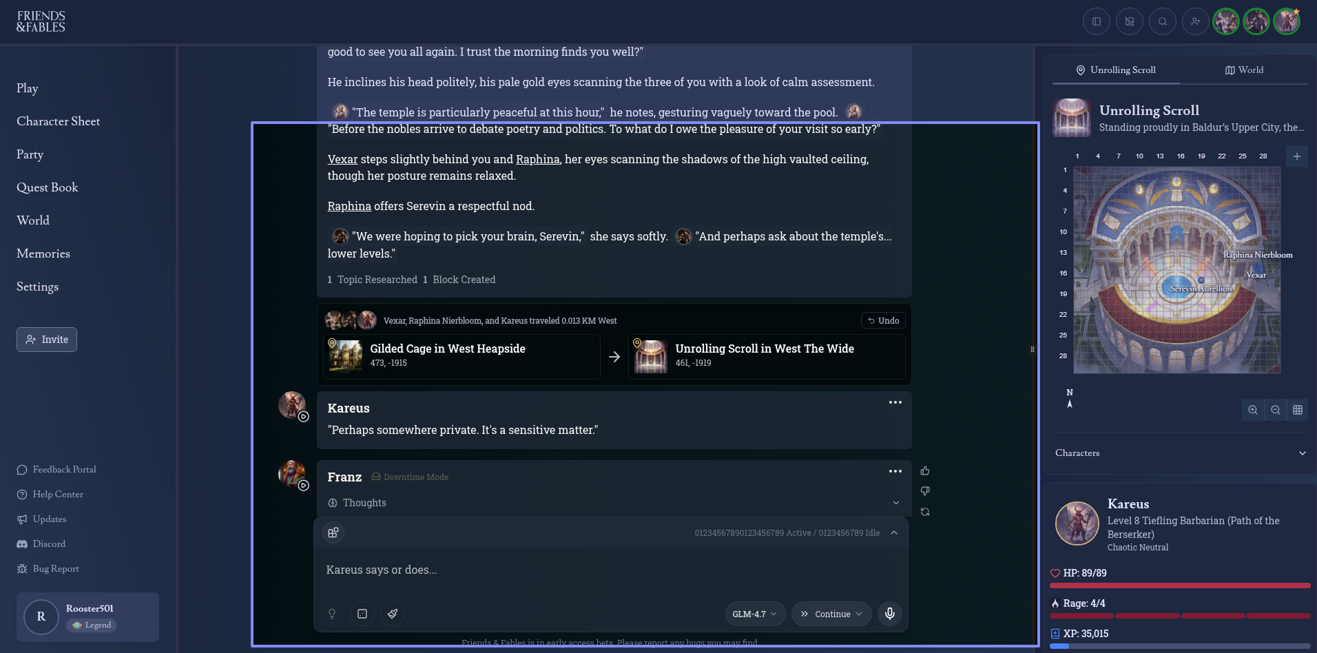The width and height of the screenshot is (1317, 653).
Task: Undo the party travel action
Action: [x=883, y=320]
